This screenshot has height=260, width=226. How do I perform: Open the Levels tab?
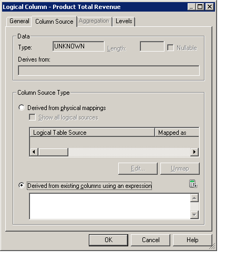(x=124, y=21)
